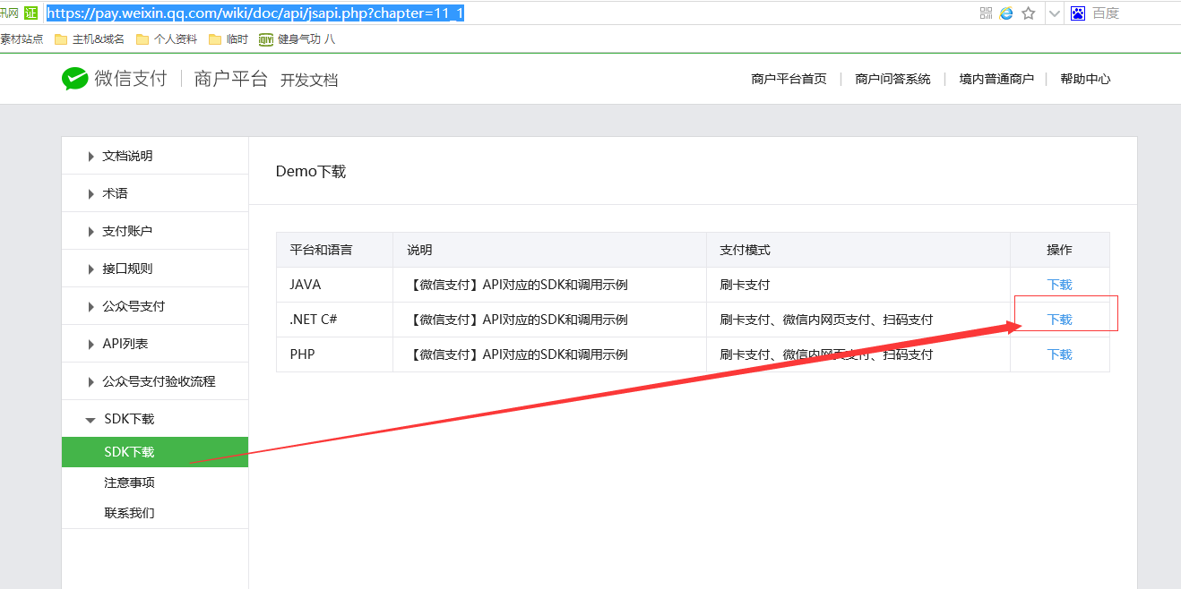
Task: Click the PHP platform cell
Action: coord(335,354)
